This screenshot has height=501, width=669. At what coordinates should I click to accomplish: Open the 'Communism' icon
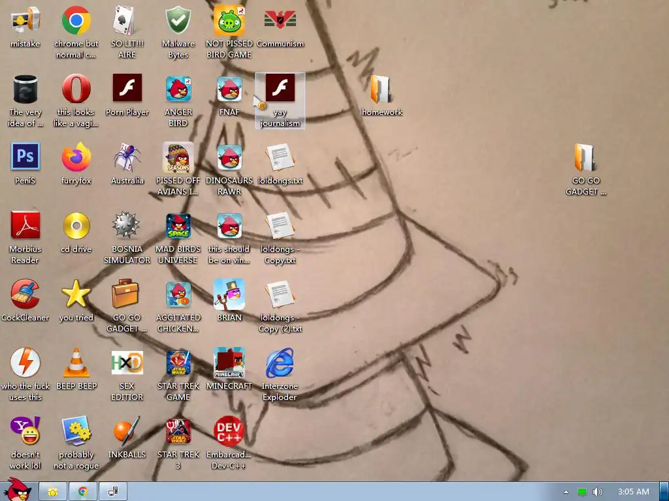(280, 20)
